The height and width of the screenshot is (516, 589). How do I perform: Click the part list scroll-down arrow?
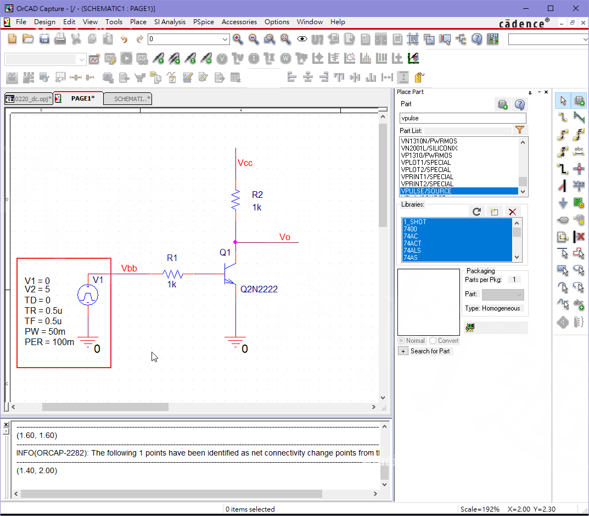pyautogui.click(x=523, y=191)
